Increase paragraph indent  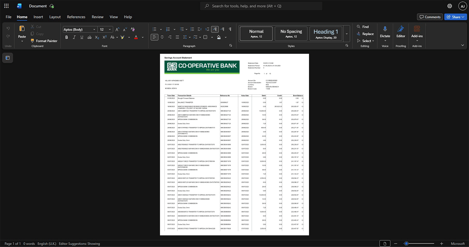pos(207,29)
